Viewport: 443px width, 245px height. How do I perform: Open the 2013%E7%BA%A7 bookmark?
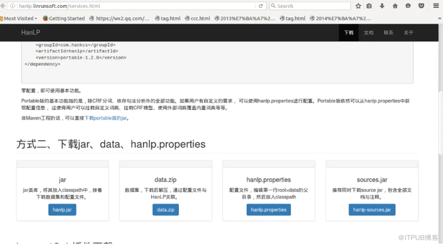(245, 18)
